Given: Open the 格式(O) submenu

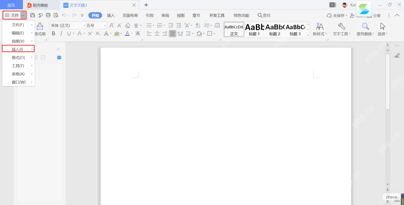Looking at the screenshot, I should pos(19,57).
